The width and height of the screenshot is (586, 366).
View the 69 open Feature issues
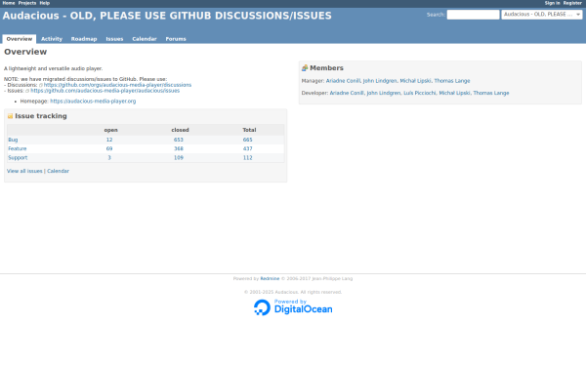pos(109,148)
